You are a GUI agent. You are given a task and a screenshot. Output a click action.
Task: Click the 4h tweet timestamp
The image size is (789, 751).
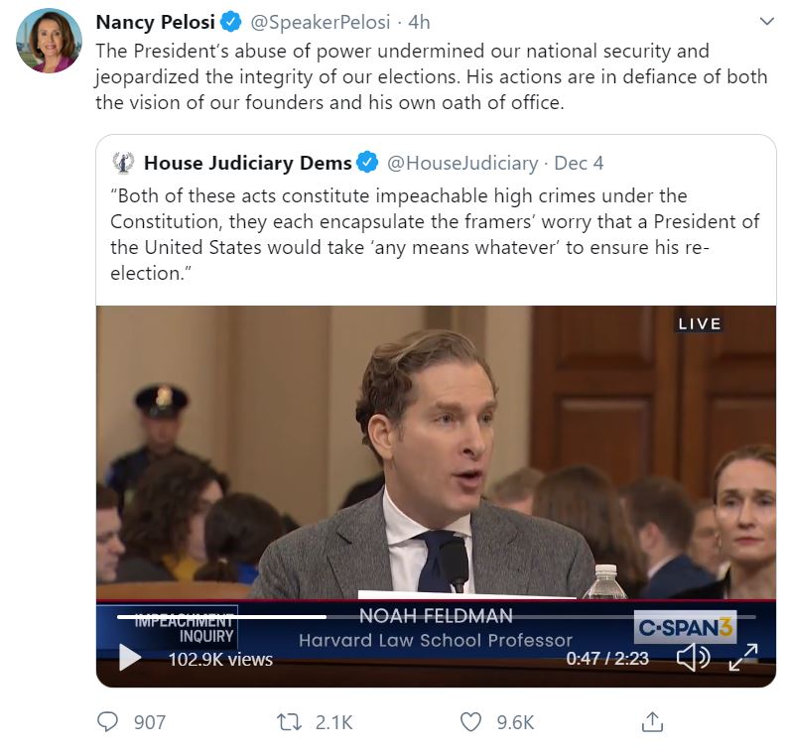click(x=419, y=22)
